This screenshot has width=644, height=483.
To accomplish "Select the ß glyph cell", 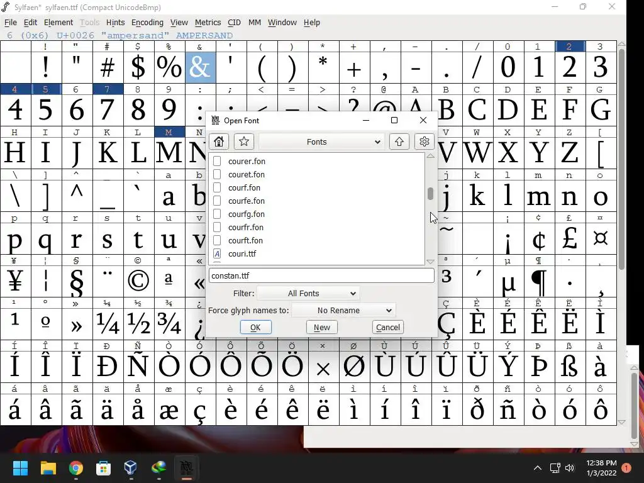I will tap(570, 366).
